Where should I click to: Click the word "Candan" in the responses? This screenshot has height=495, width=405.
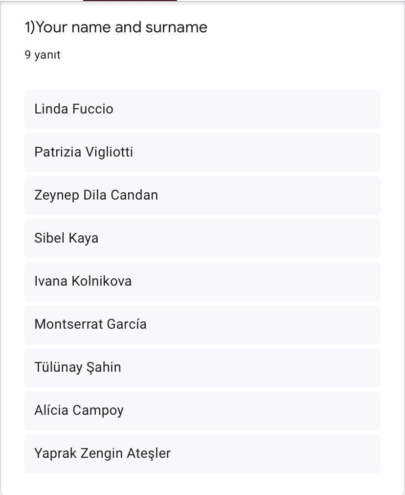click(134, 195)
